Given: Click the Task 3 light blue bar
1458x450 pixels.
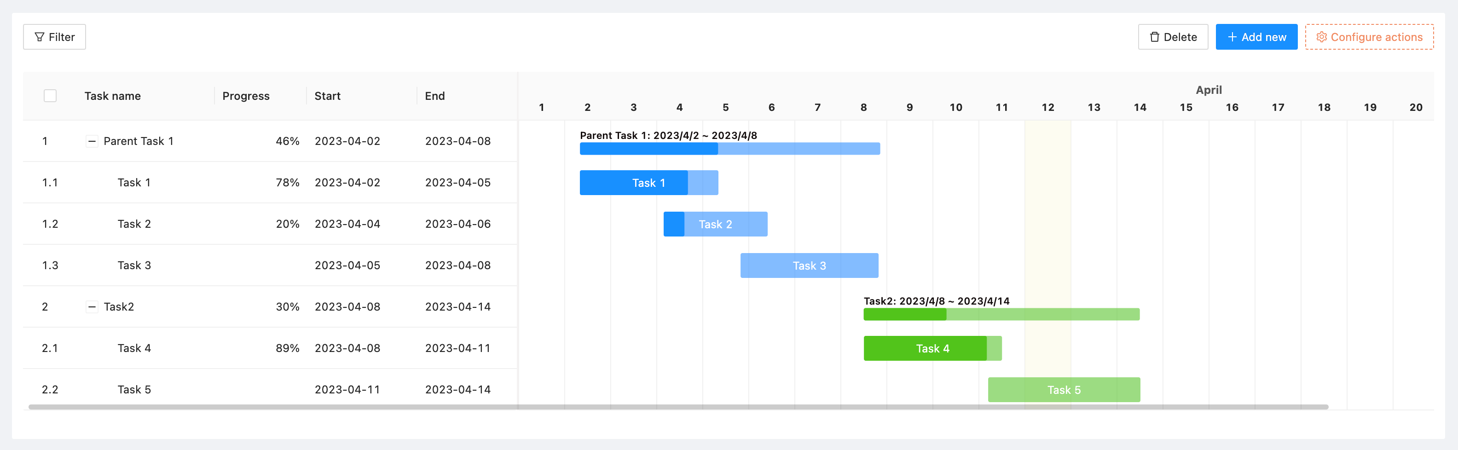Looking at the screenshot, I should coord(809,266).
